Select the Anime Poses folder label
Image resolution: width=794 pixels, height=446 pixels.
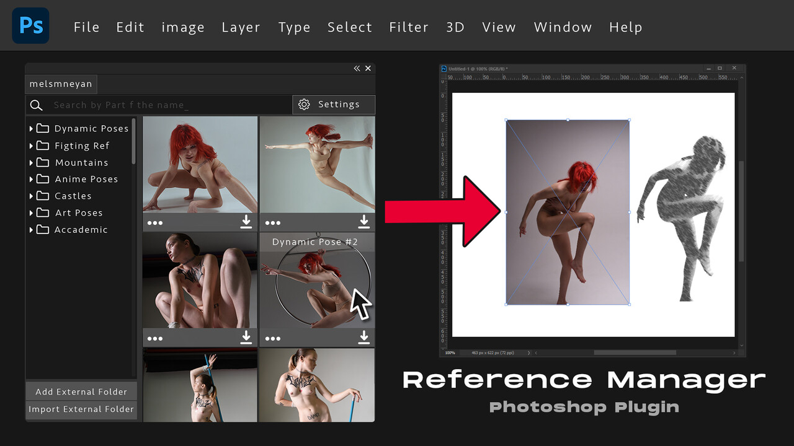click(x=86, y=179)
